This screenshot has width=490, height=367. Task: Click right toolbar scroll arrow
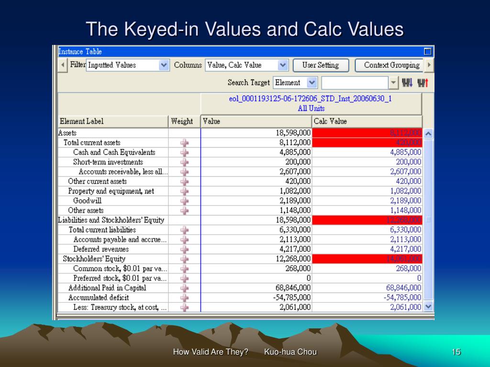pyautogui.click(x=429, y=65)
